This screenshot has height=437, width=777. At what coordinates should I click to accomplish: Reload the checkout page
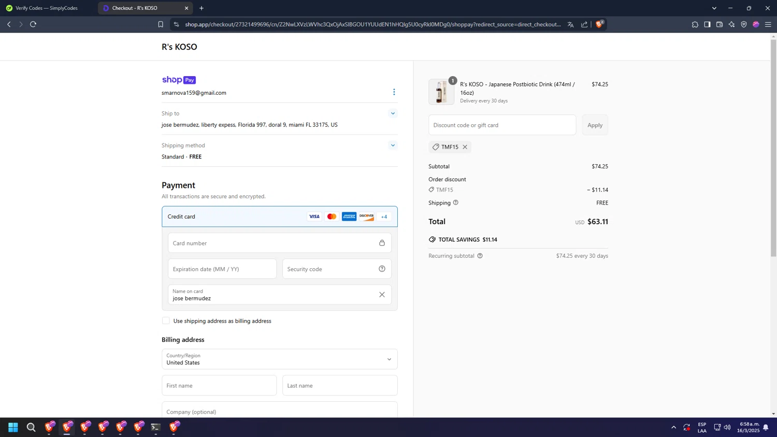point(33,24)
